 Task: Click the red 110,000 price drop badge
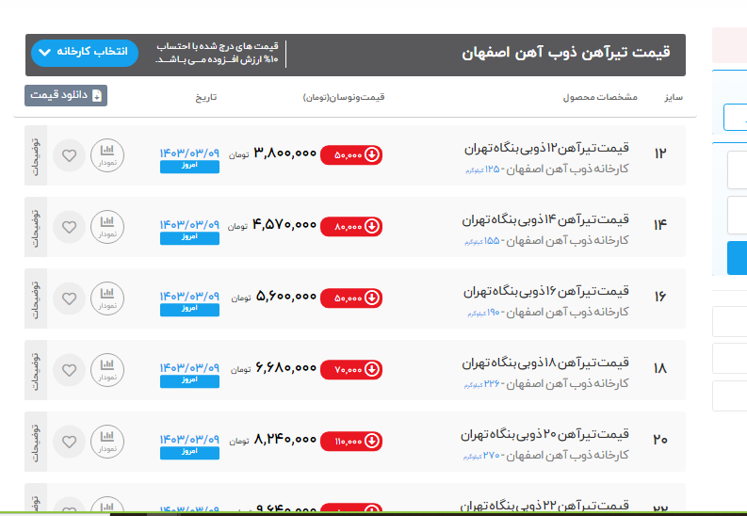(x=351, y=441)
